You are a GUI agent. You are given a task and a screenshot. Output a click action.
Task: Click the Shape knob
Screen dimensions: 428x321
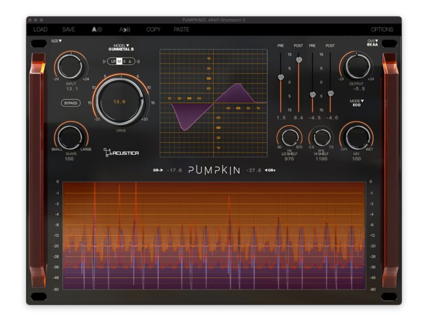click(71, 136)
